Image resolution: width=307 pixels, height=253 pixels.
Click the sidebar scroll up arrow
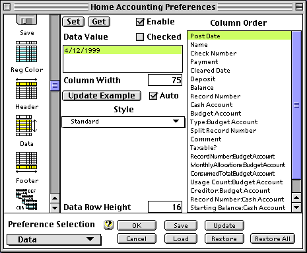tap(55, 198)
